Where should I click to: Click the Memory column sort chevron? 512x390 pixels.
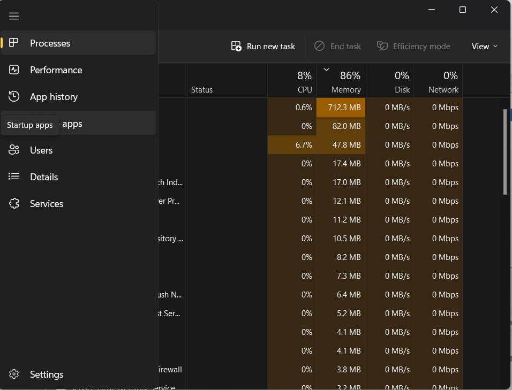326,70
